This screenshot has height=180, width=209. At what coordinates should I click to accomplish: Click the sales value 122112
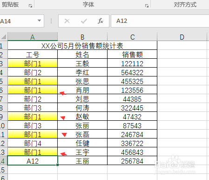(132, 63)
